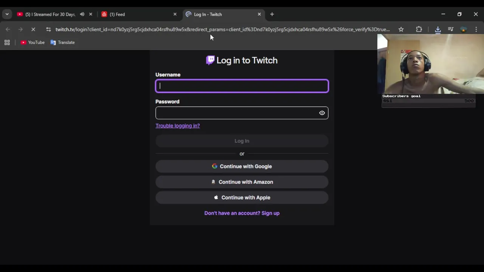The image size is (484, 272).
Task: Open a new tab with plus button
Action: click(272, 14)
